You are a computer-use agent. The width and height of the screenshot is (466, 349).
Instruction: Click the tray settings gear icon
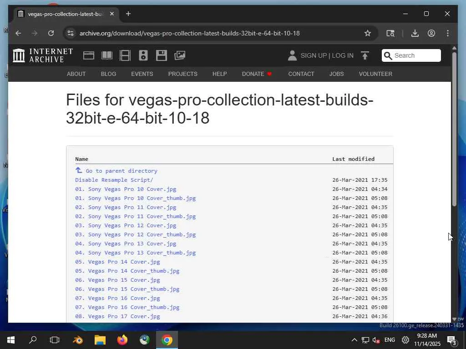tap(405, 340)
